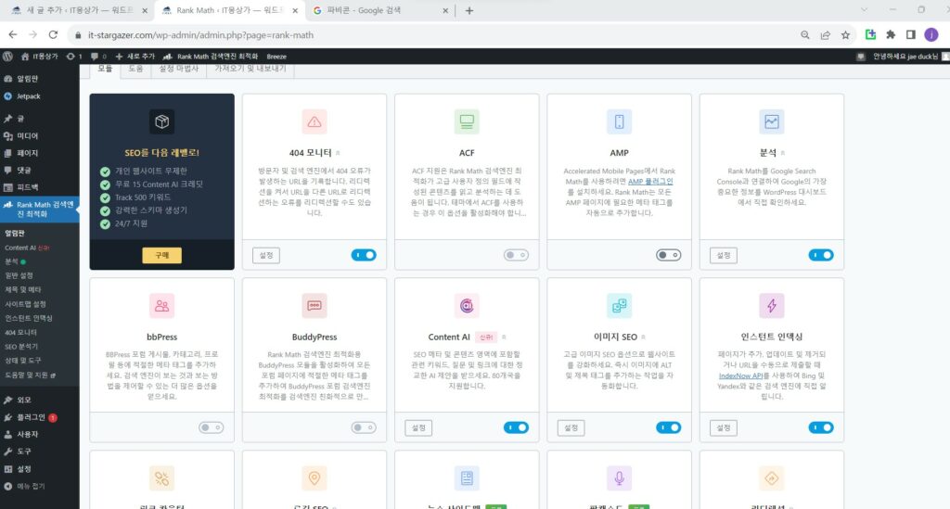950x509 pixels.
Task: Click the 이미지 SEO module icon
Action: pyautogui.click(x=619, y=306)
